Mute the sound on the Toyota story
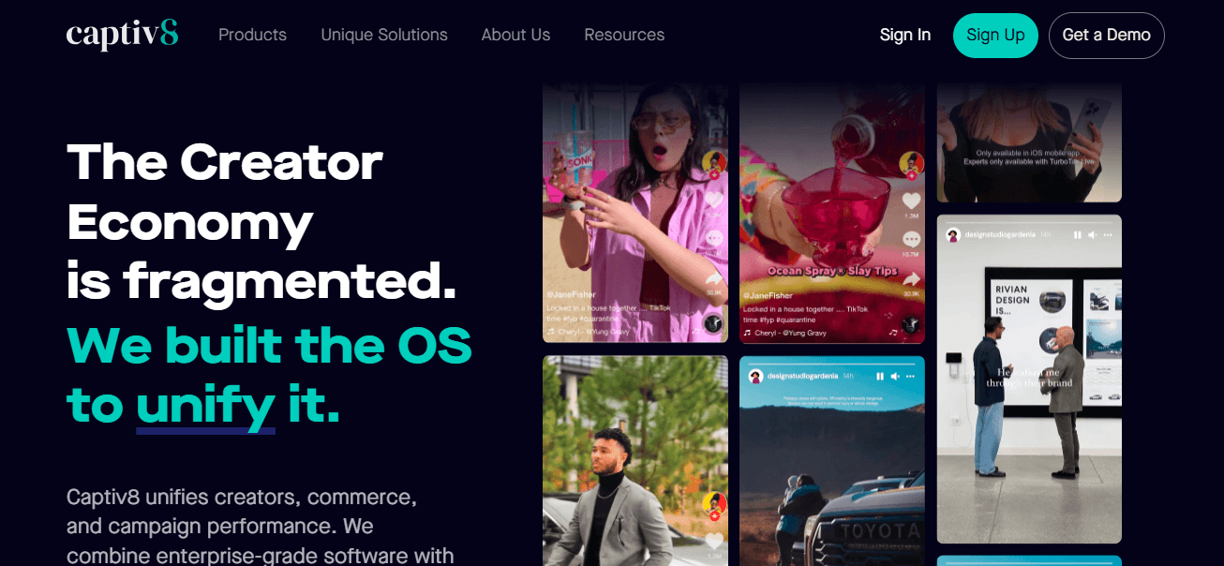 (895, 376)
